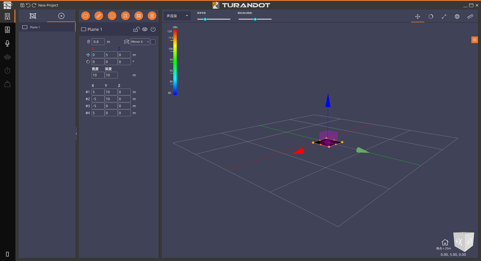Select the ruler measure tool
The image size is (481, 261).
pyautogui.click(x=470, y=16)
